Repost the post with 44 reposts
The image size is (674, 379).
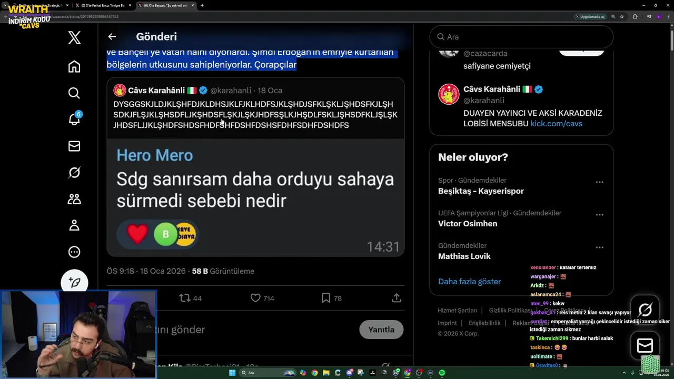(x=191, y=298)
